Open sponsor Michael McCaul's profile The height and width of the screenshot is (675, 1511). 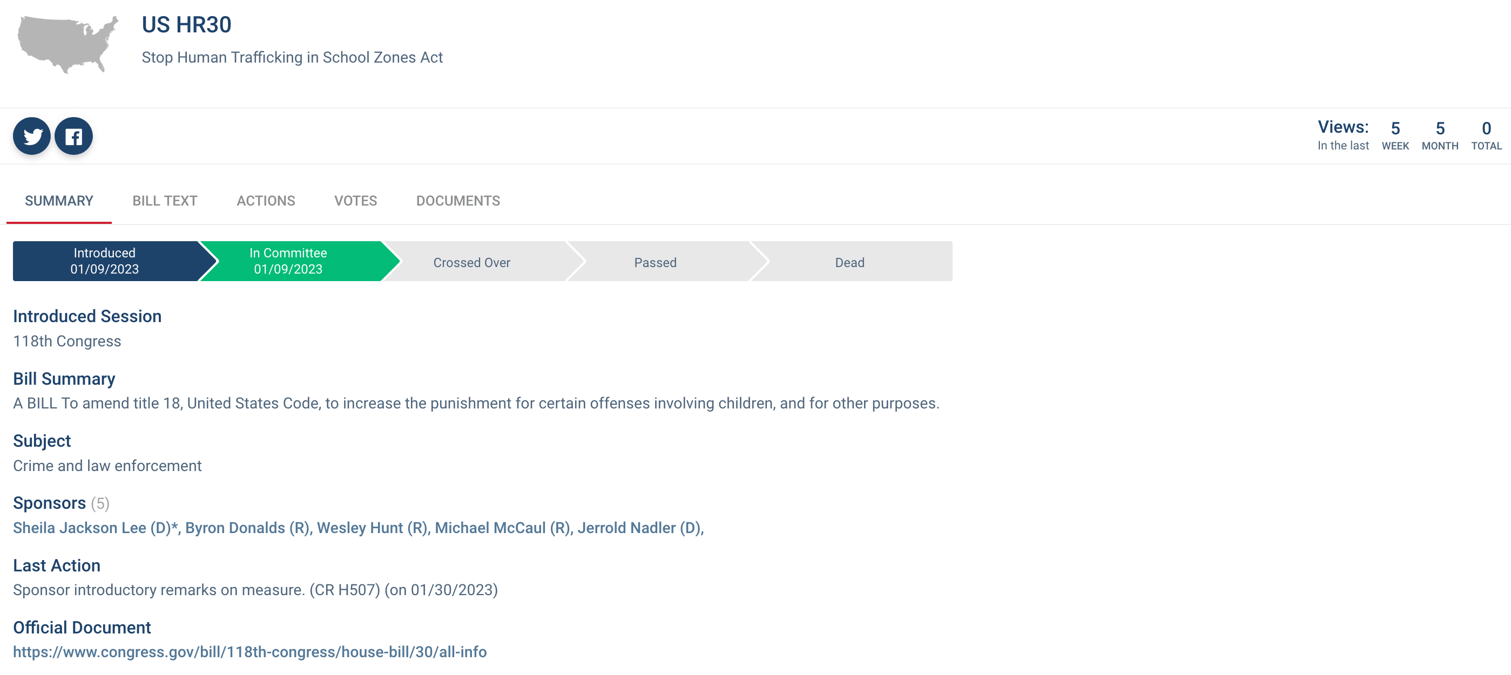click(503, 528)
